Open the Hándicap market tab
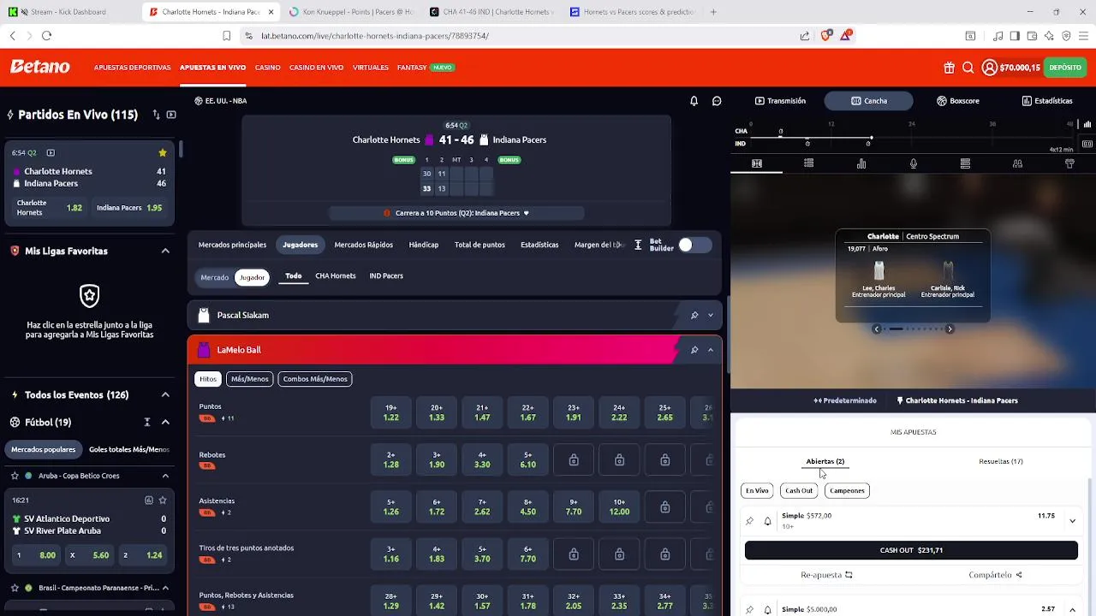The image size is (1096, 616). [x=423, y=245]
